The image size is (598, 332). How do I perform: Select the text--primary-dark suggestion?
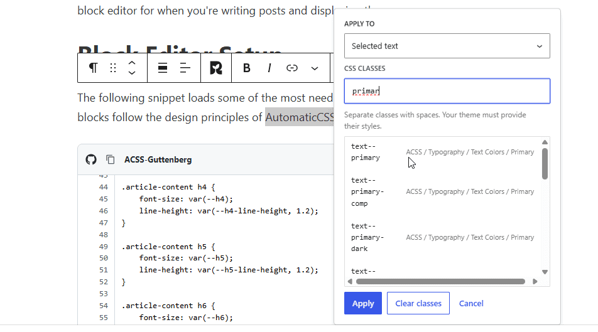click(x=442, y=237)
